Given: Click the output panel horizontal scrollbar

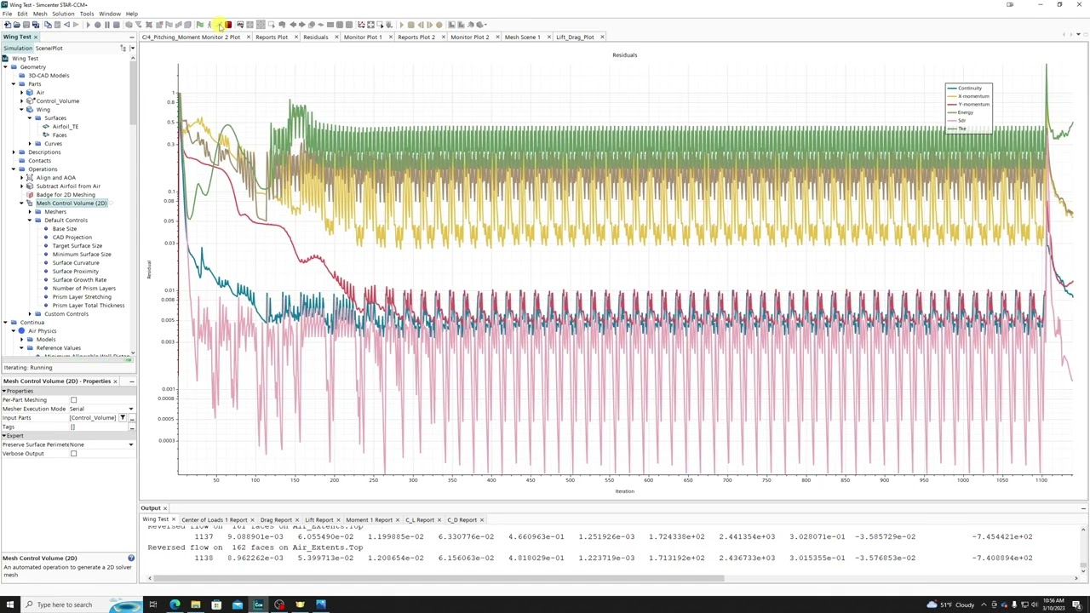Looking at the screenshot, I should click(x=439, y=579).
